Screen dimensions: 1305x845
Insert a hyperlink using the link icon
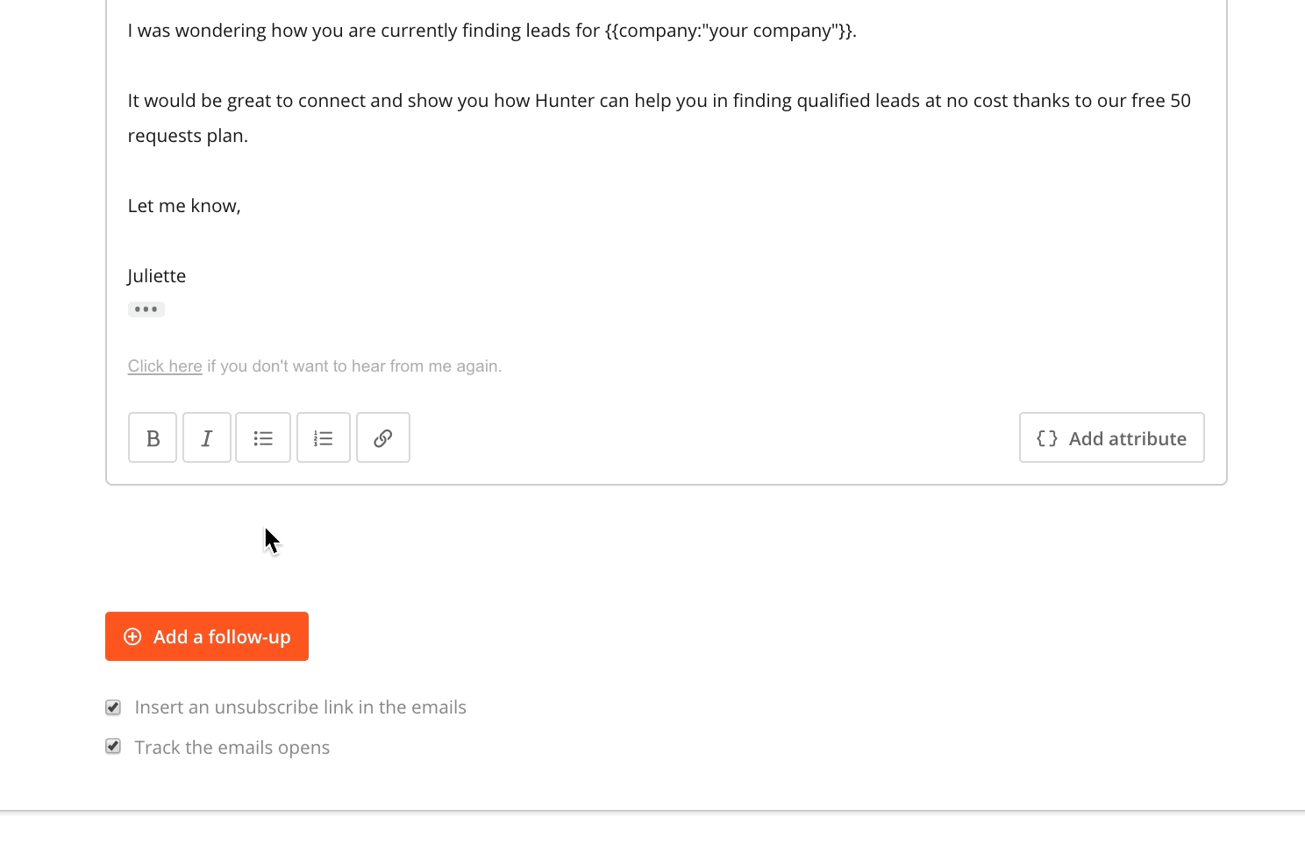(383, 437)
